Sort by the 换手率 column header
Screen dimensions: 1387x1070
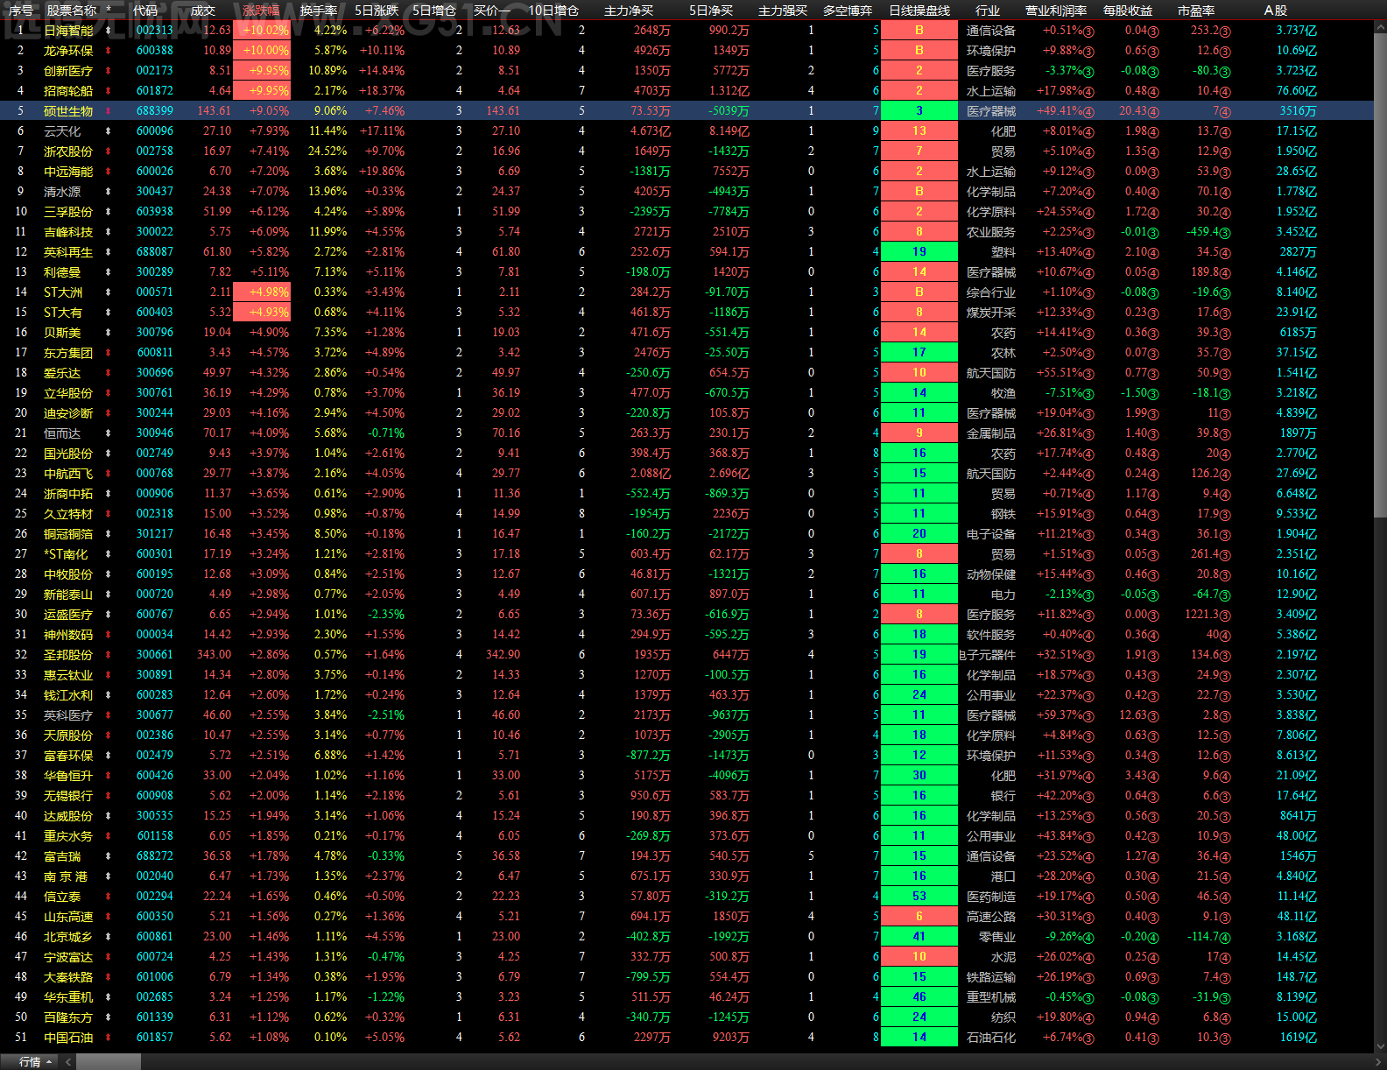[x=319, y=11]
